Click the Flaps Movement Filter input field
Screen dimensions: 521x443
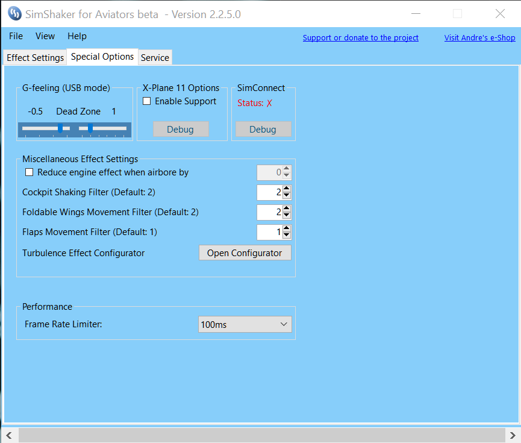pos(270,232)
